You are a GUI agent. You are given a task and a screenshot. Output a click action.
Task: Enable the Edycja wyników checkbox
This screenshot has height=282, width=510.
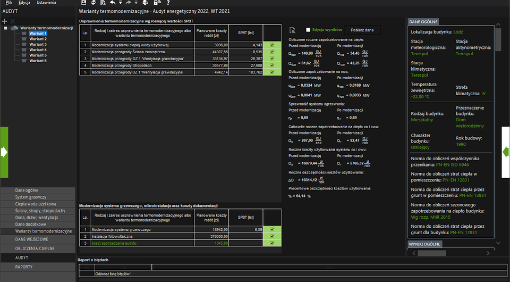[308, 30]
